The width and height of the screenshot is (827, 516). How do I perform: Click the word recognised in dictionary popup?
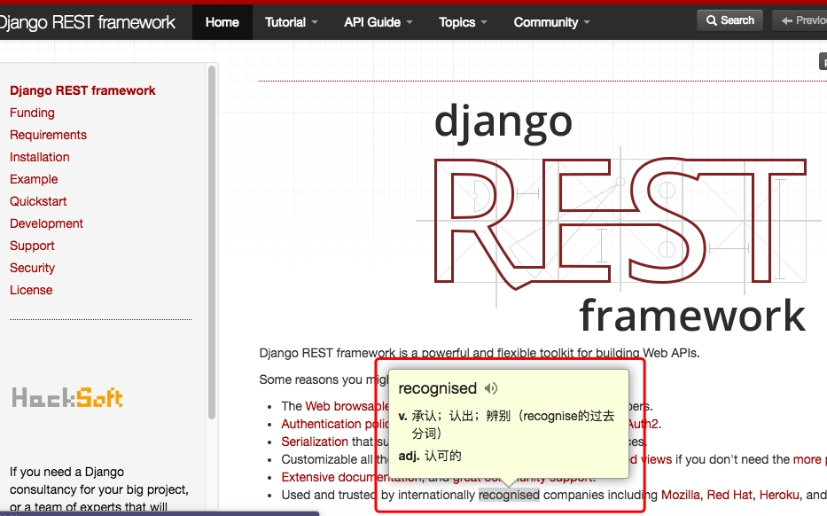click(x=437, y=388)
